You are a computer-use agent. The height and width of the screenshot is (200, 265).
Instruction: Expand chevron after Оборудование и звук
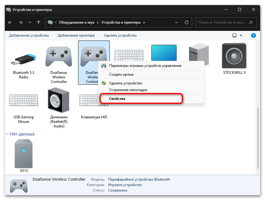(98, 22)
